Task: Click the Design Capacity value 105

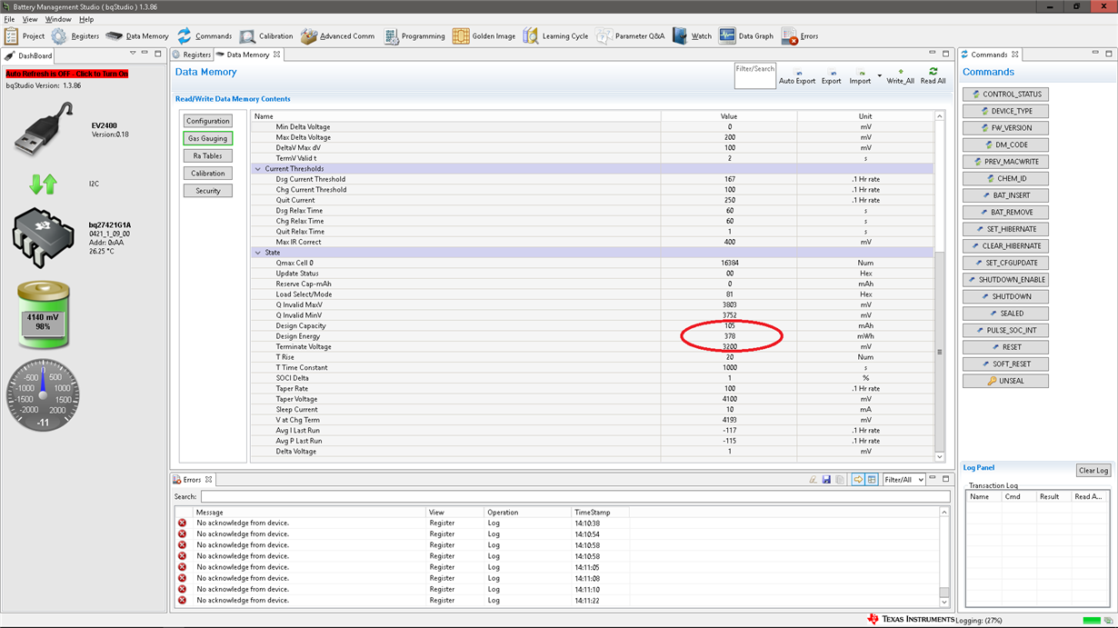Action: tap(729, 325)
